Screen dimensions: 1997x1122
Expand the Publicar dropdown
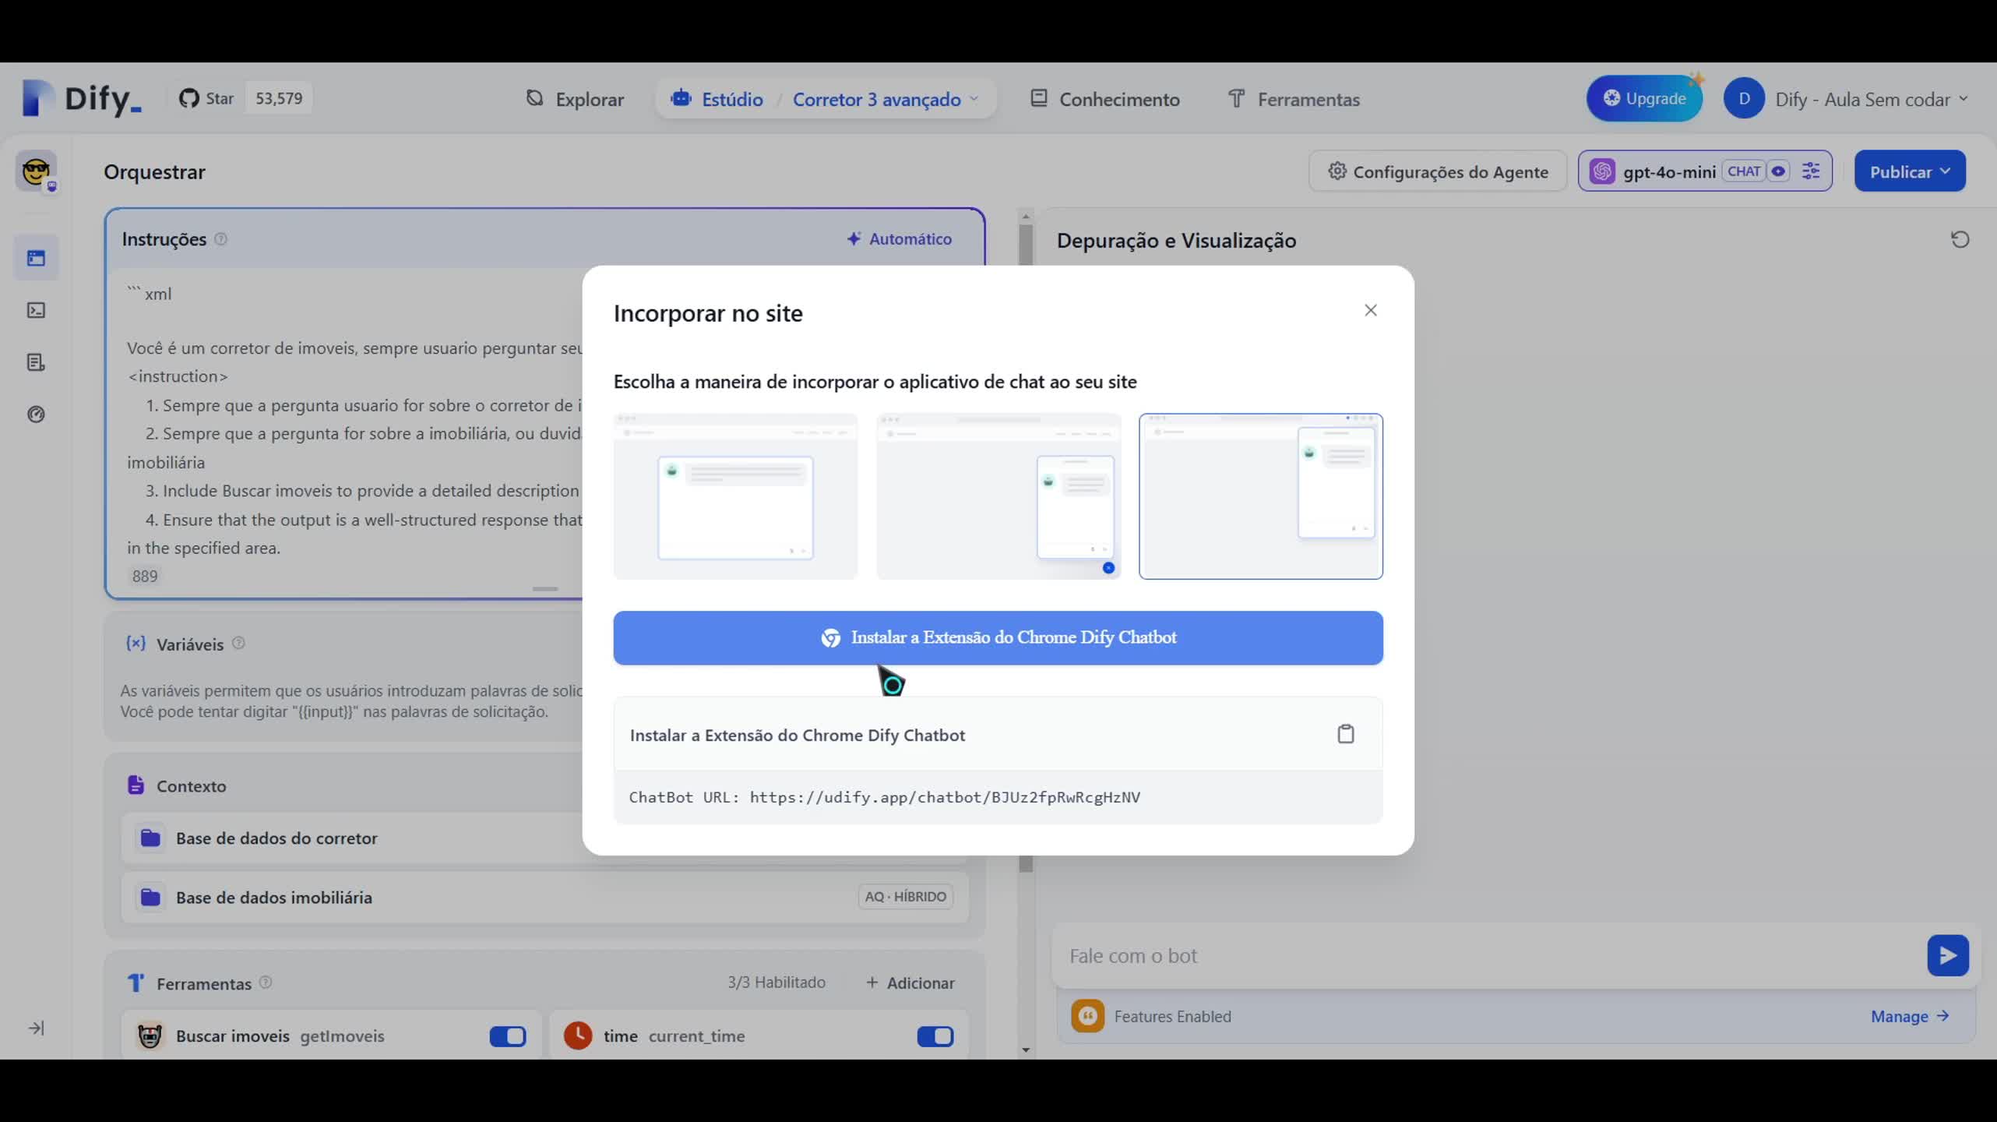[1910, 171]
